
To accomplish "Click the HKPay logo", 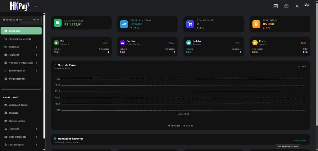I will (20, 6).
